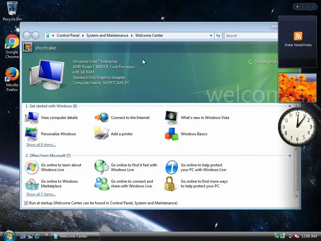The height and width of the screenshot is (241, 321).
Task: Click Show desktop in Quick Launch
Action: [23, 236]
